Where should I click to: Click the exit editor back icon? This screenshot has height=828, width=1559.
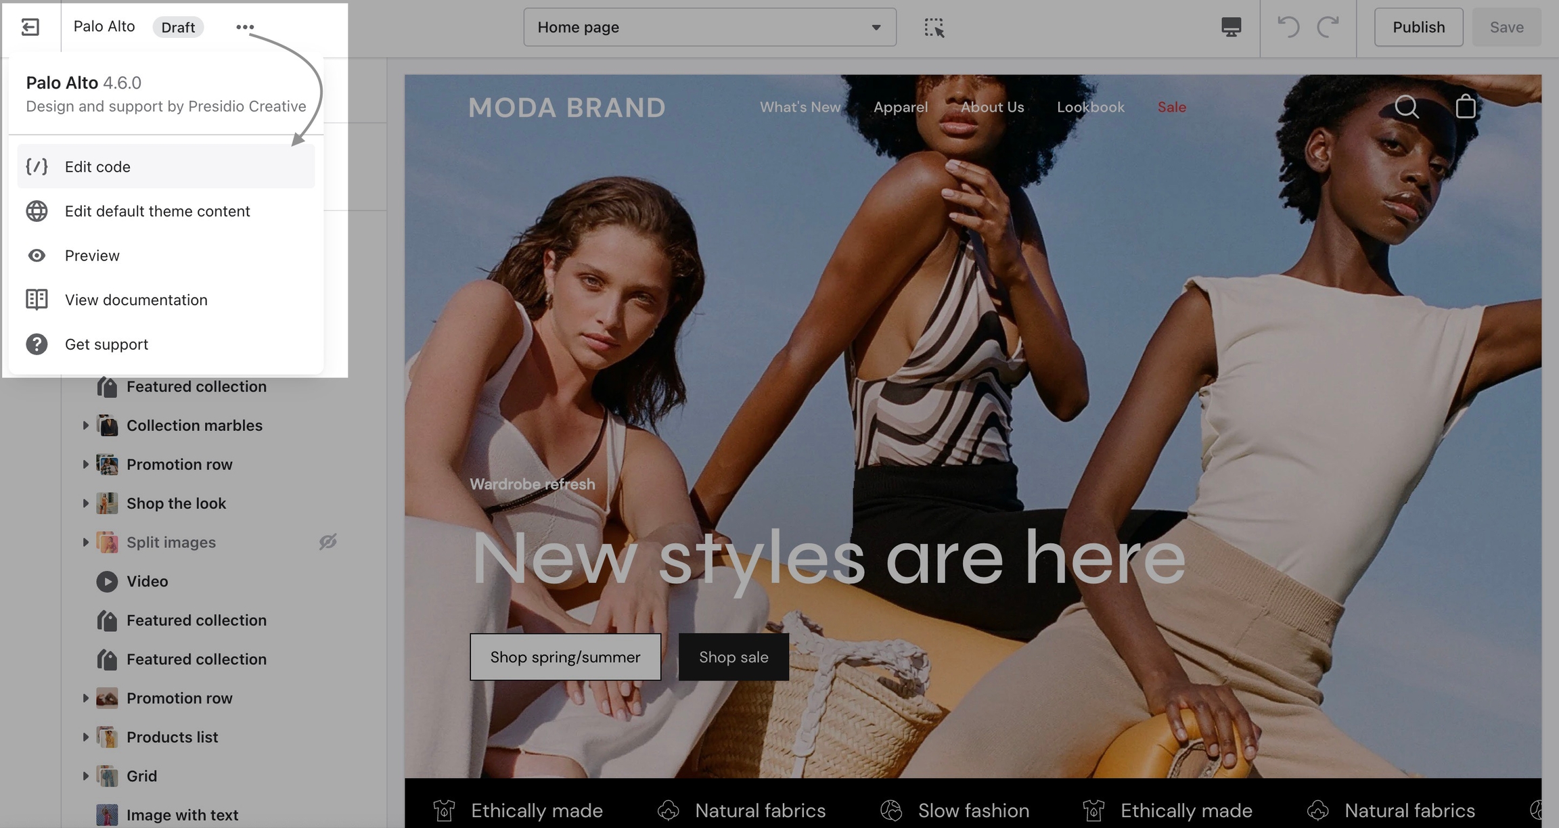[x=30, y=27]
